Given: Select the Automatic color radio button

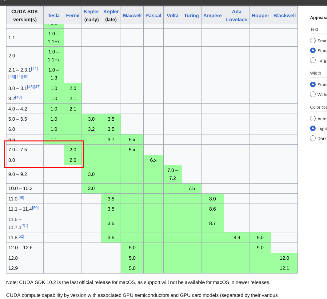Looking at the screenshot, I should [313, 118].
